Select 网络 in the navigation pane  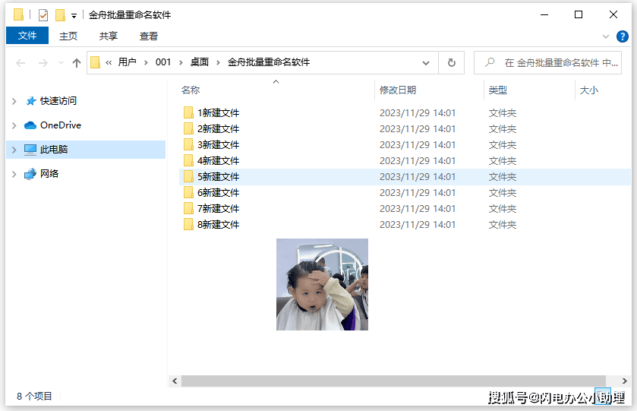[49, 174]
